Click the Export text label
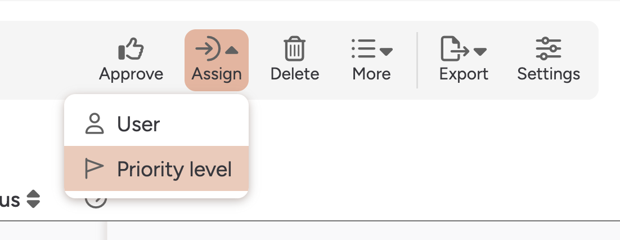 click(x=464, y=74)
